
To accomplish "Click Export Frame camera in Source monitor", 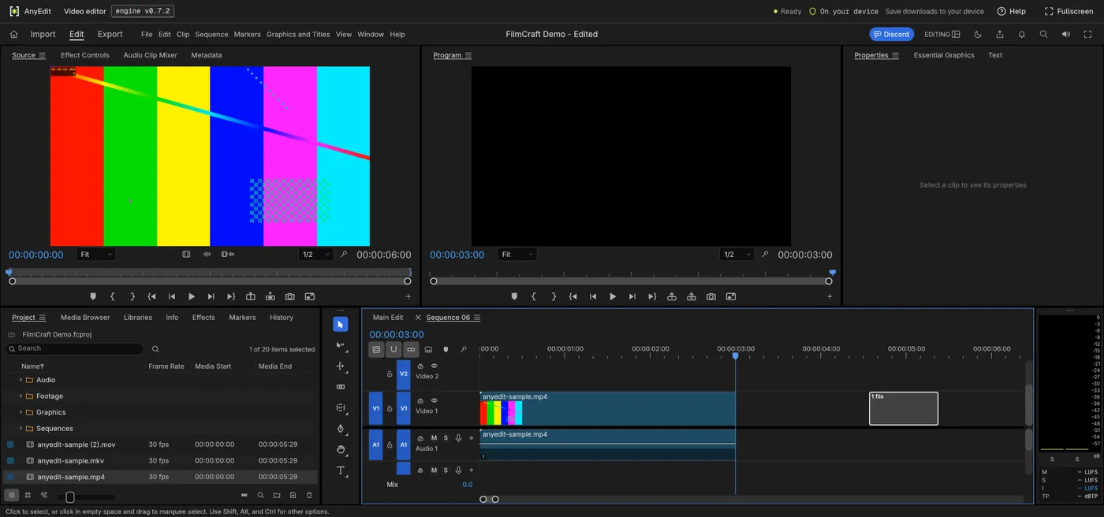I will click(x=290, y=296).
